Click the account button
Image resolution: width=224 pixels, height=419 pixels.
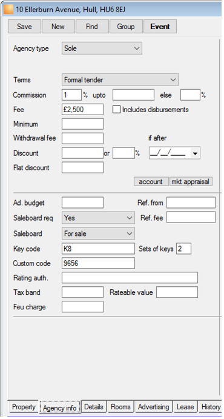[x=151, y=181]
